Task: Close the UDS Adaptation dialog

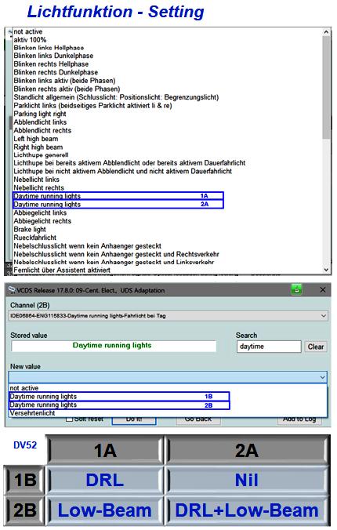Action: (x=323, y=289)
